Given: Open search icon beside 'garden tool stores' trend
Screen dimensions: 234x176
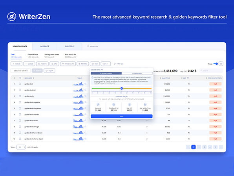Looking at the screenshot, I should click(86, 120).
